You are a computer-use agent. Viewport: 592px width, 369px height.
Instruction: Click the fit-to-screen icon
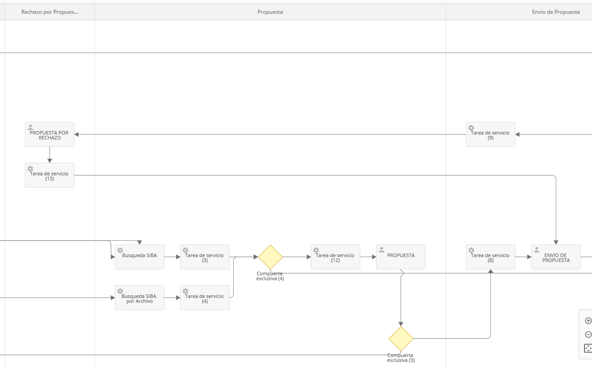point(588,348)
